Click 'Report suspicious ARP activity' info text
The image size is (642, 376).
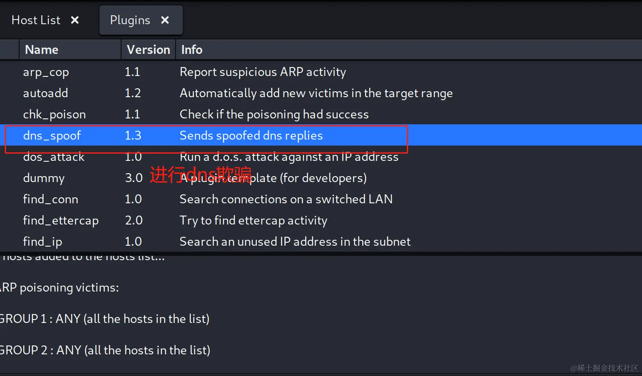[x=263, y=72]
